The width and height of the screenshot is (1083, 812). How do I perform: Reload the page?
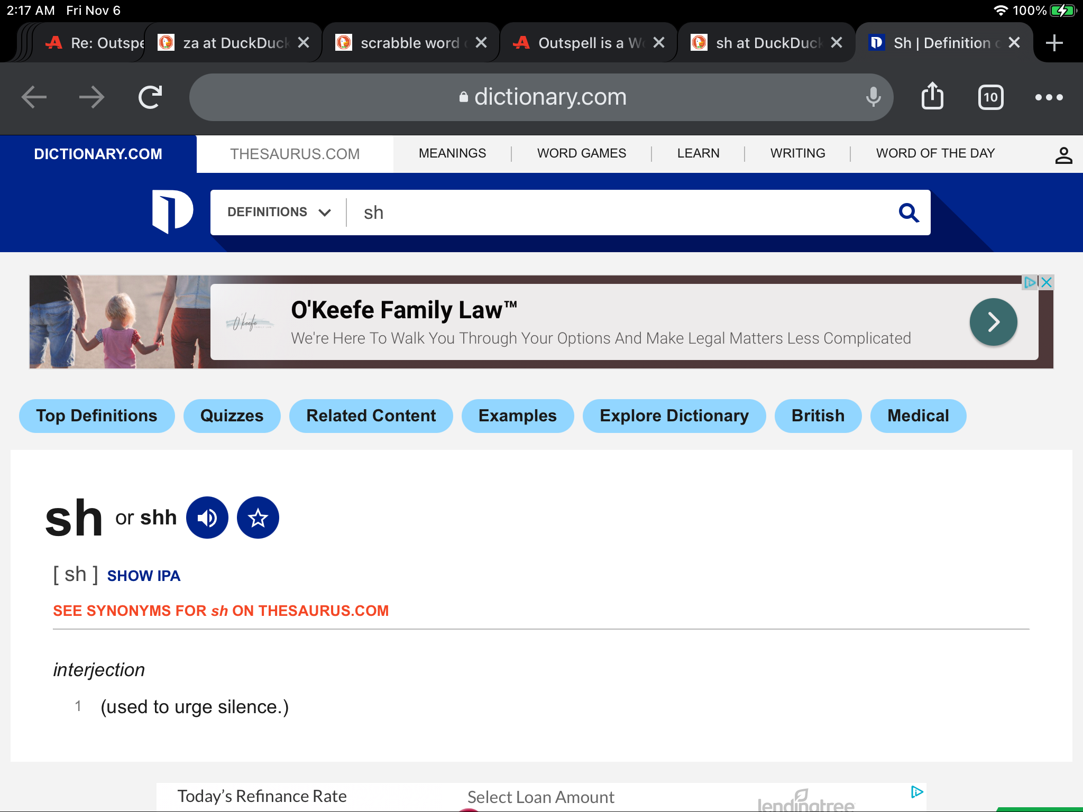point(150,97)
